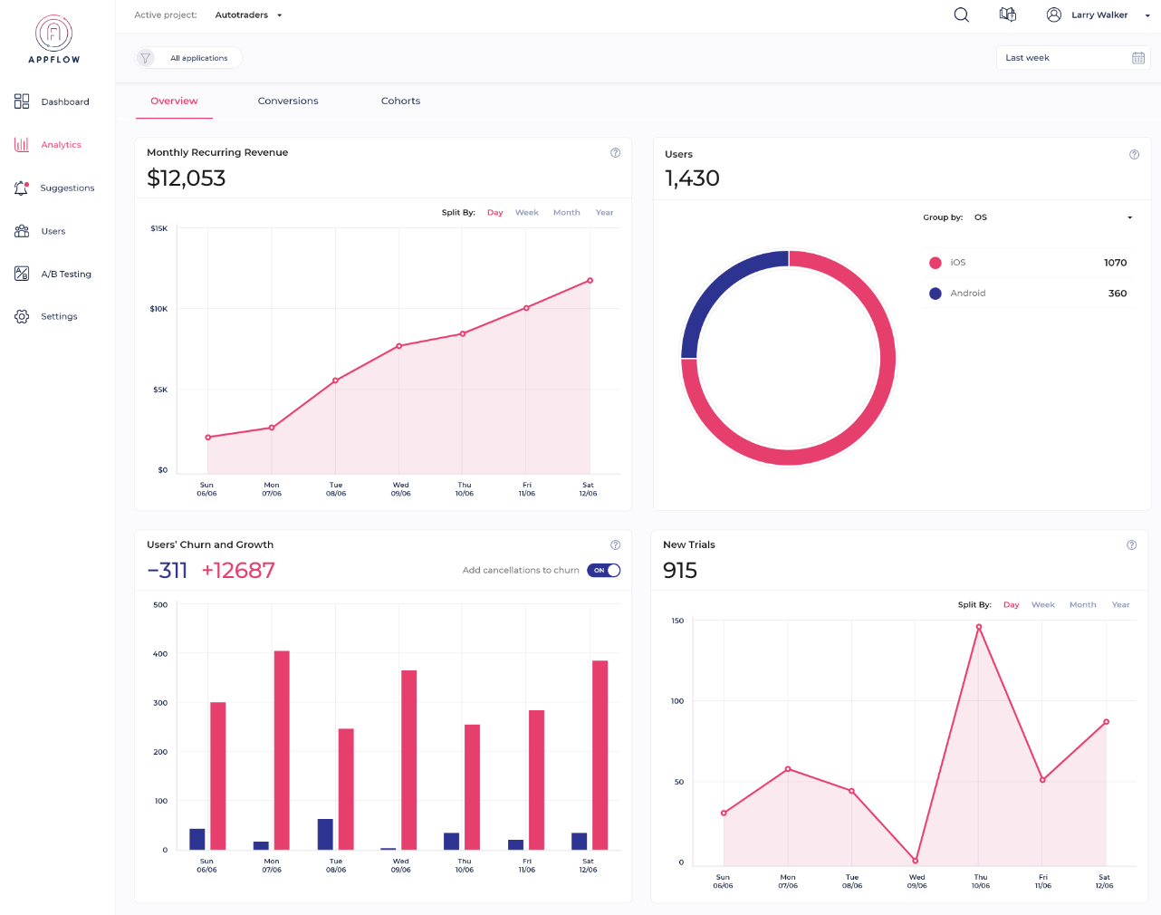The height and width of the screenshot is (915, 1161).
Task: Switch to the Conversions tab
Action: (x=288, y=101)
